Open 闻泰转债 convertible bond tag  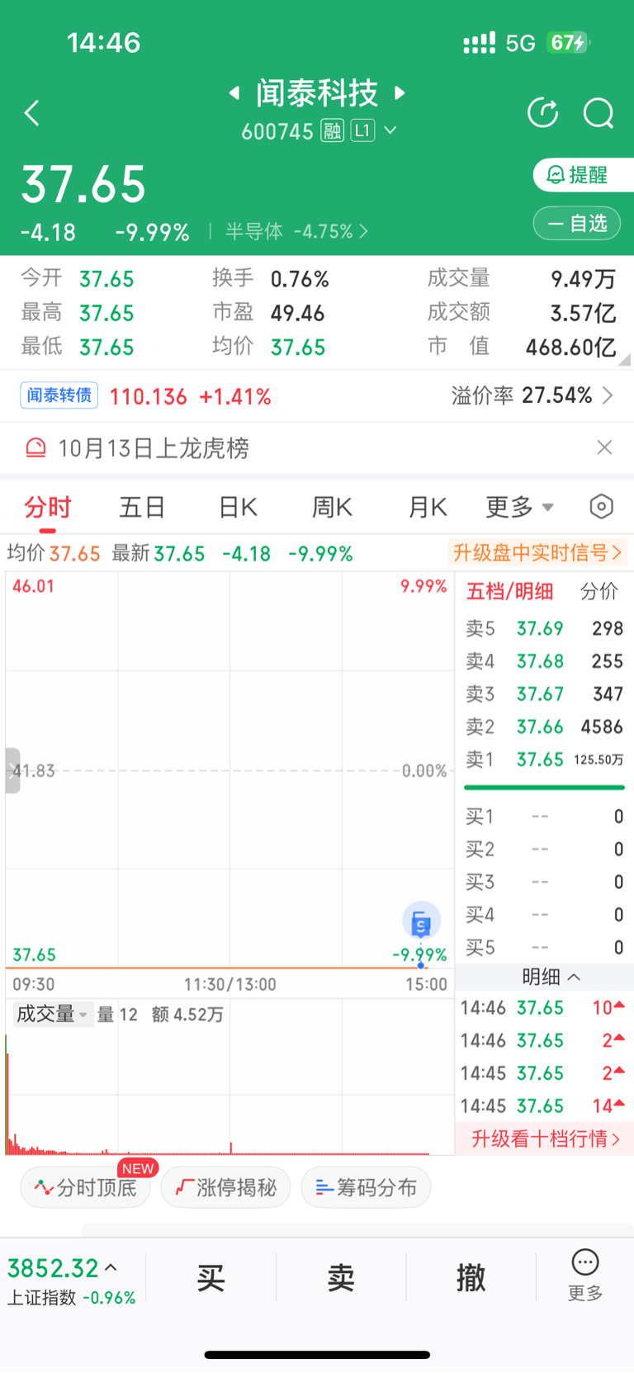(59, 395)
